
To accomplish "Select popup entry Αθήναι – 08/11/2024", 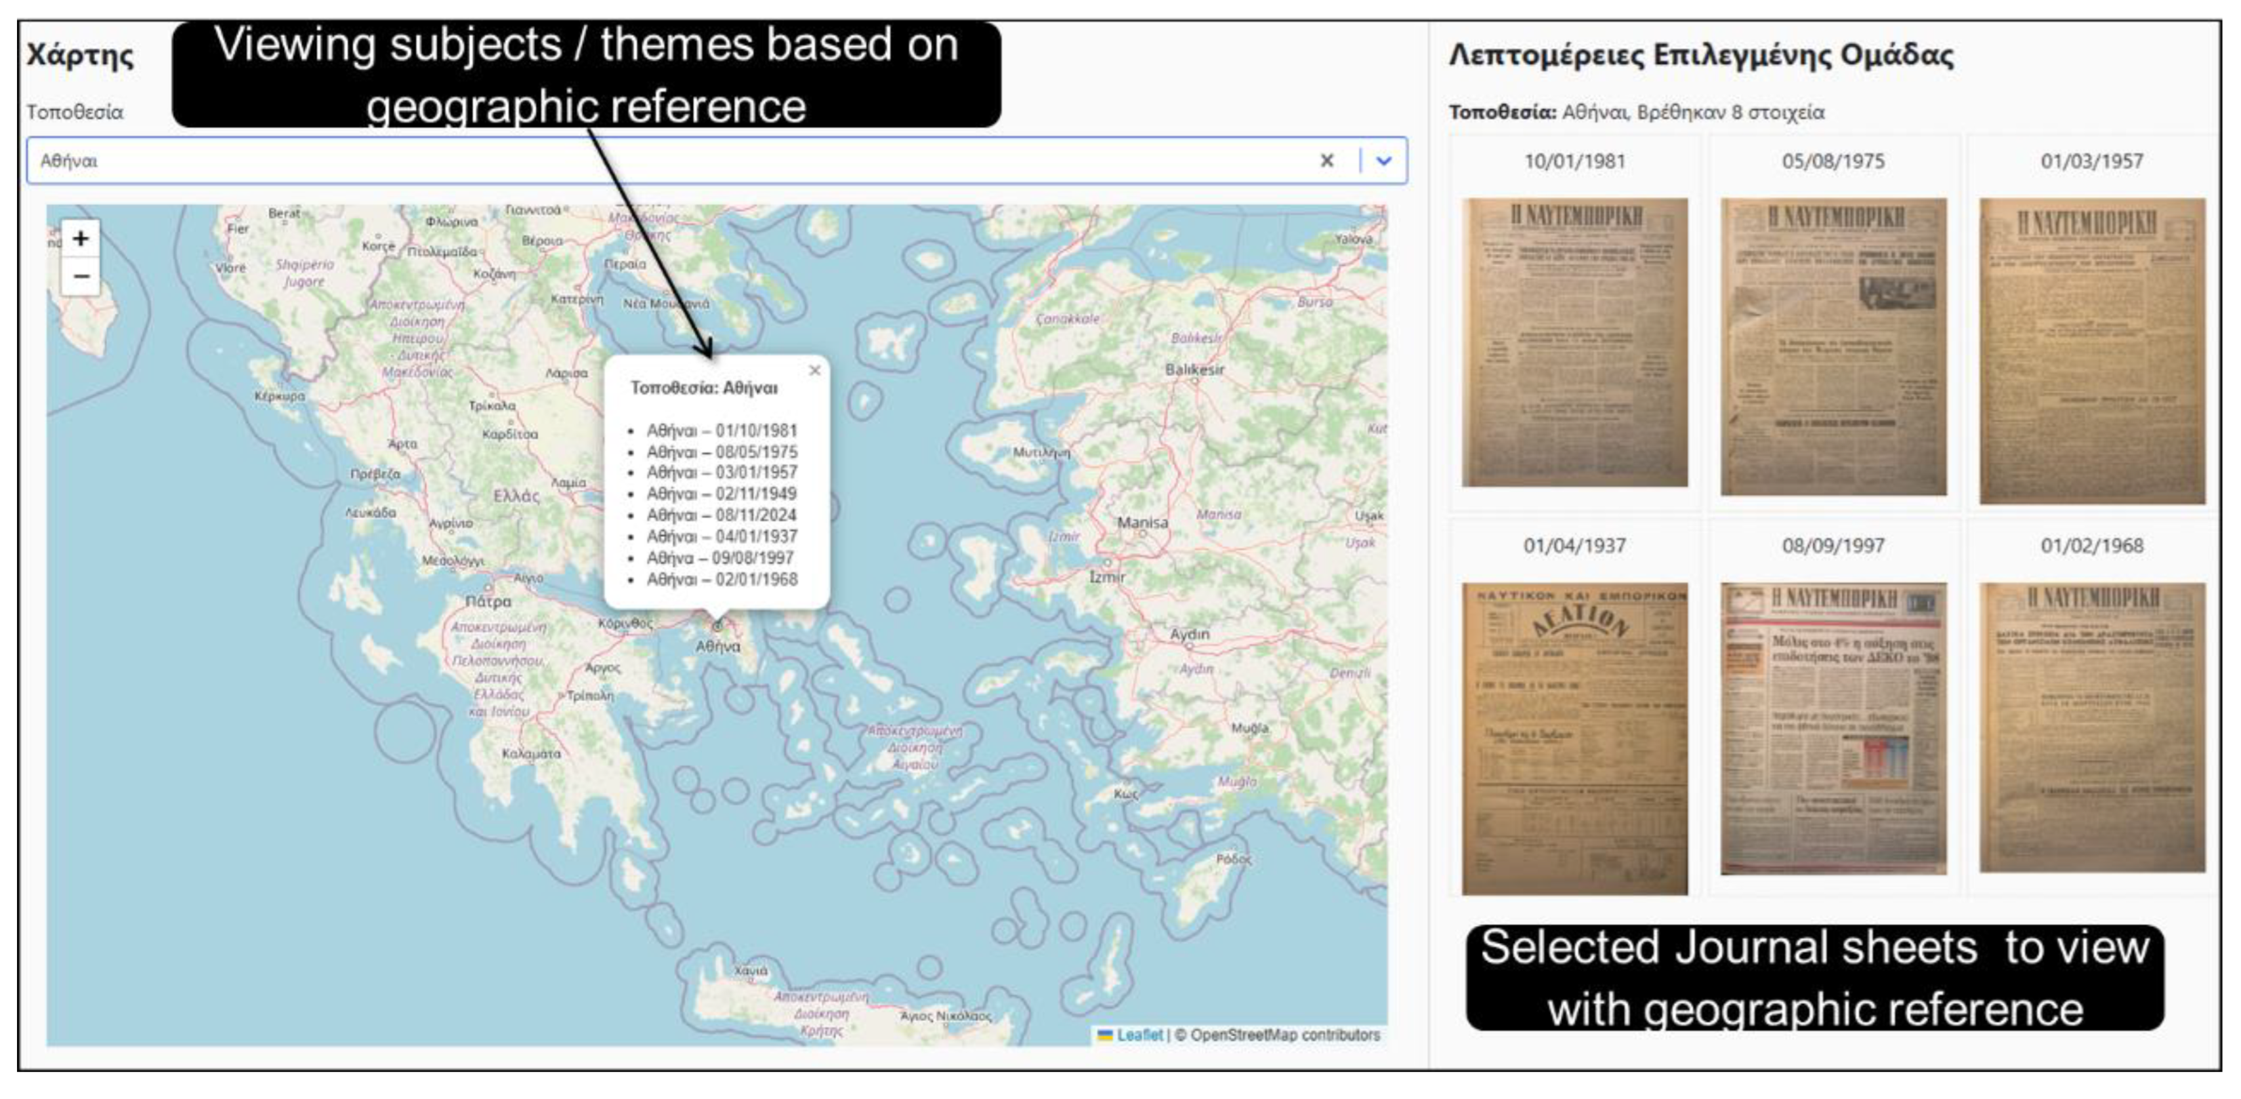I will (x=721, y=515).
